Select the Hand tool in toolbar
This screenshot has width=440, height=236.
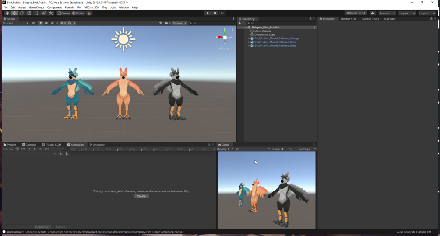point(7,13)
